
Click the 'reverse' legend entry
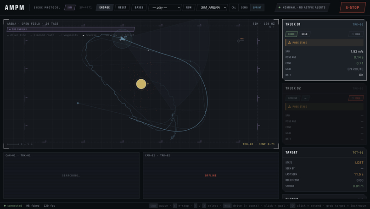coord(90,35)
